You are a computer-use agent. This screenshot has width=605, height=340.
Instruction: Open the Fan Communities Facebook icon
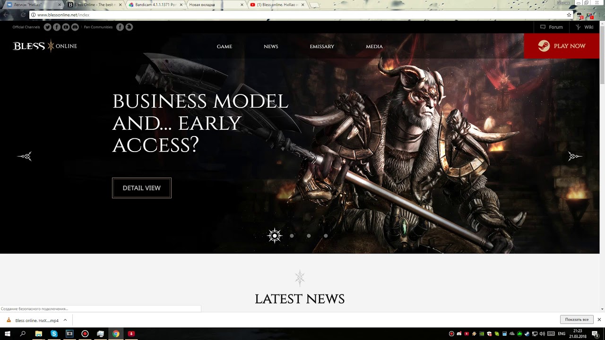click(x=120, y=27)
